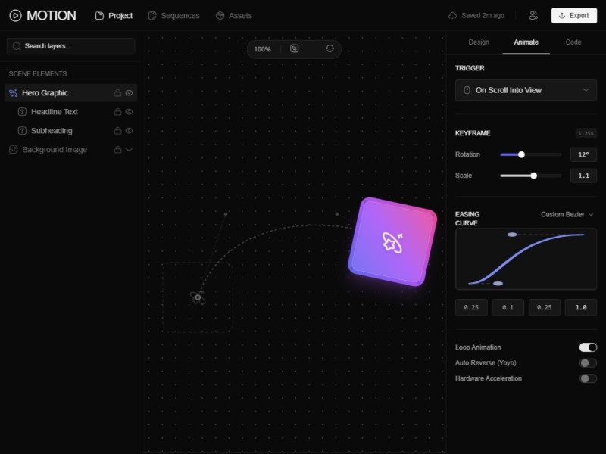
Task: Click the Search layers input field
Action: pyautogui.click(x=71, y=46)
